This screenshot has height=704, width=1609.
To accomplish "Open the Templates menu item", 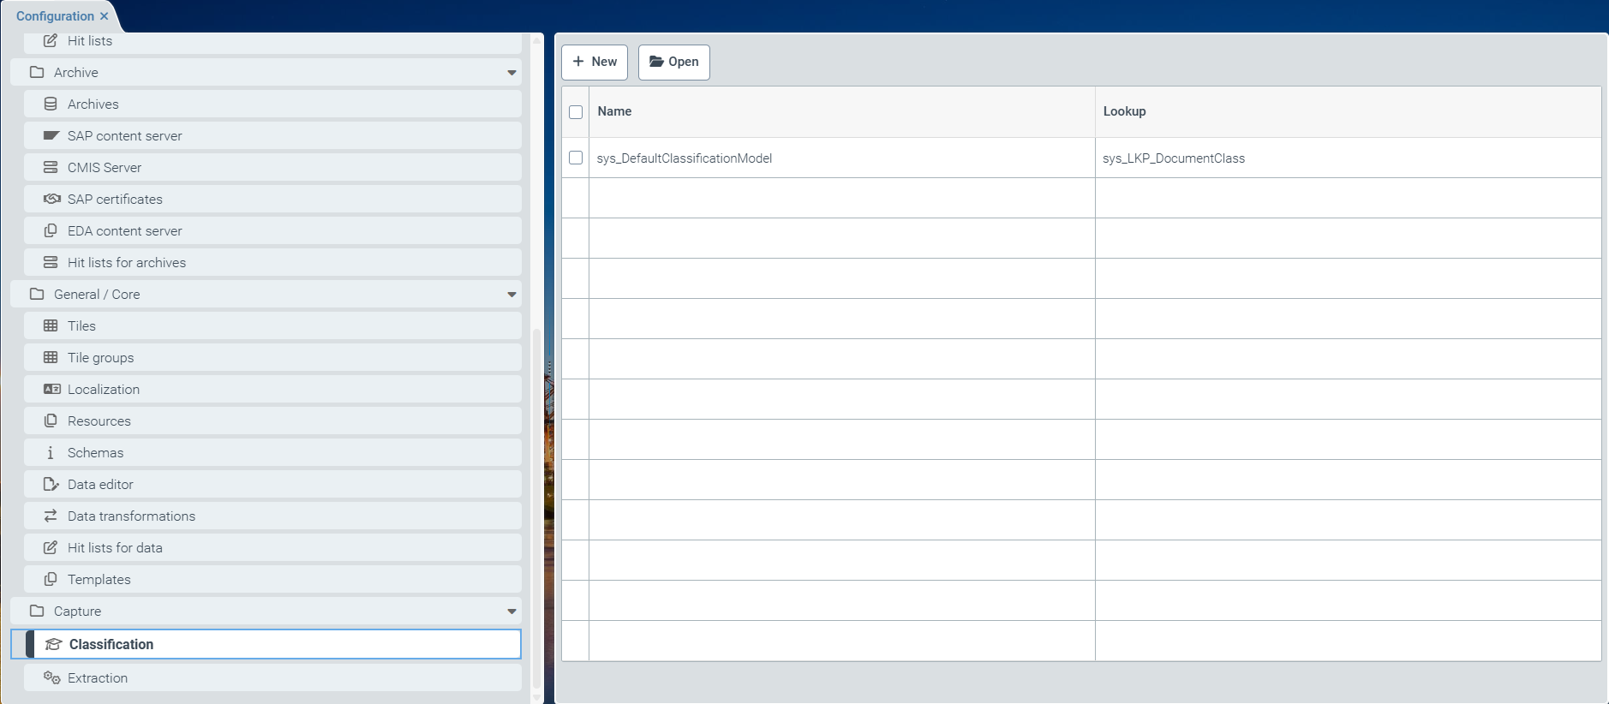I will click(x=99, y=580).
